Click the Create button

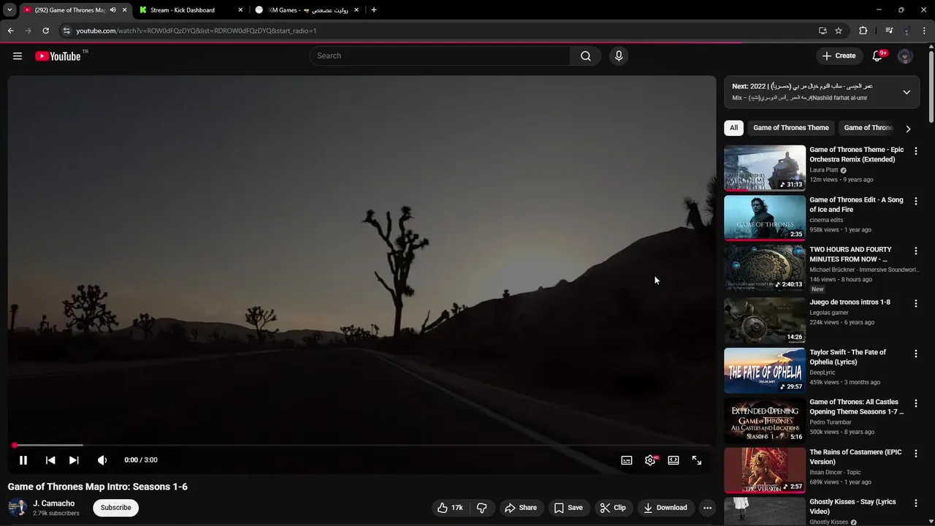839,56
